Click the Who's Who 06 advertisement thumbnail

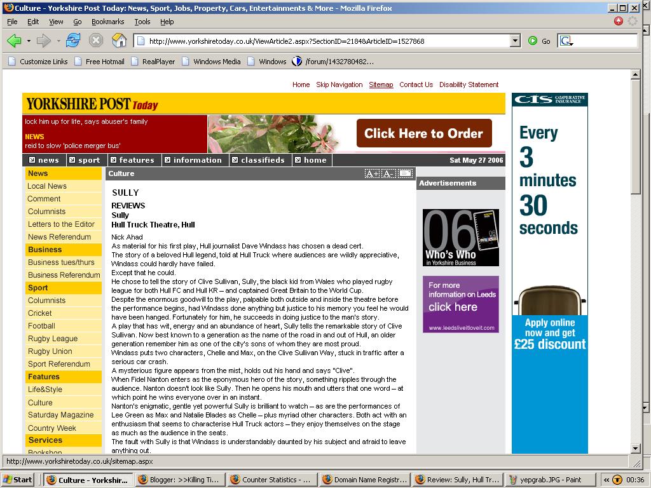point(460,238)
